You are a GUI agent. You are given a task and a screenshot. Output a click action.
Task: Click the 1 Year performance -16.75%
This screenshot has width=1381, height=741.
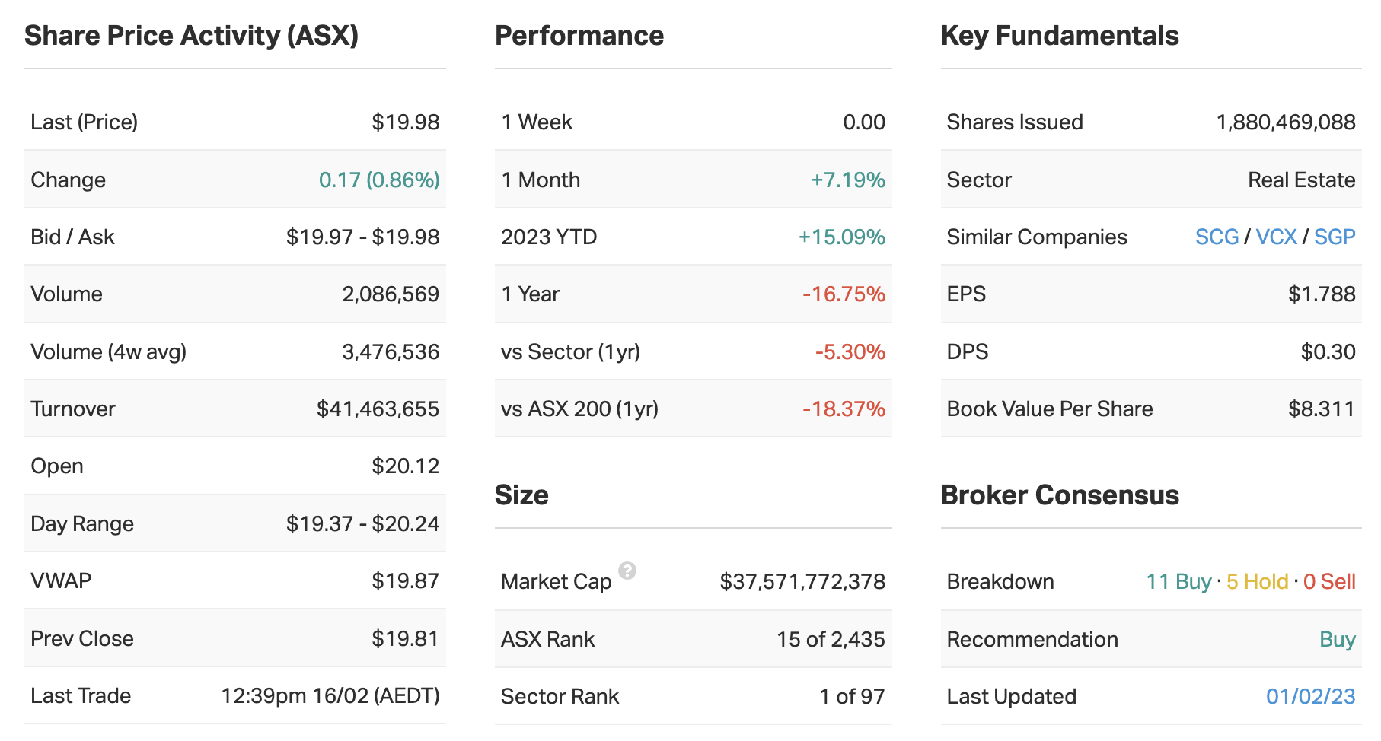pyautogui.click(x=844, y=294)
